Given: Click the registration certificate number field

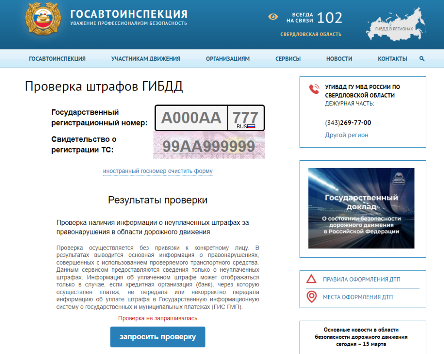Looking at the screenshot, I should tap(209, 146).
